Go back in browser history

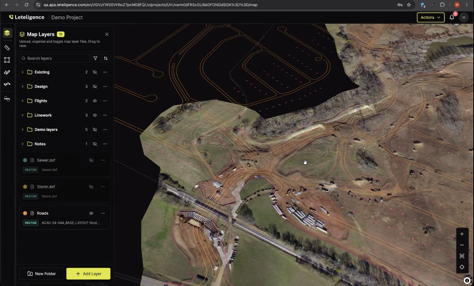pos(7,5)
